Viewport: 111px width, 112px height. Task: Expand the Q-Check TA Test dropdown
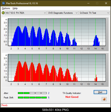(94, 13)
